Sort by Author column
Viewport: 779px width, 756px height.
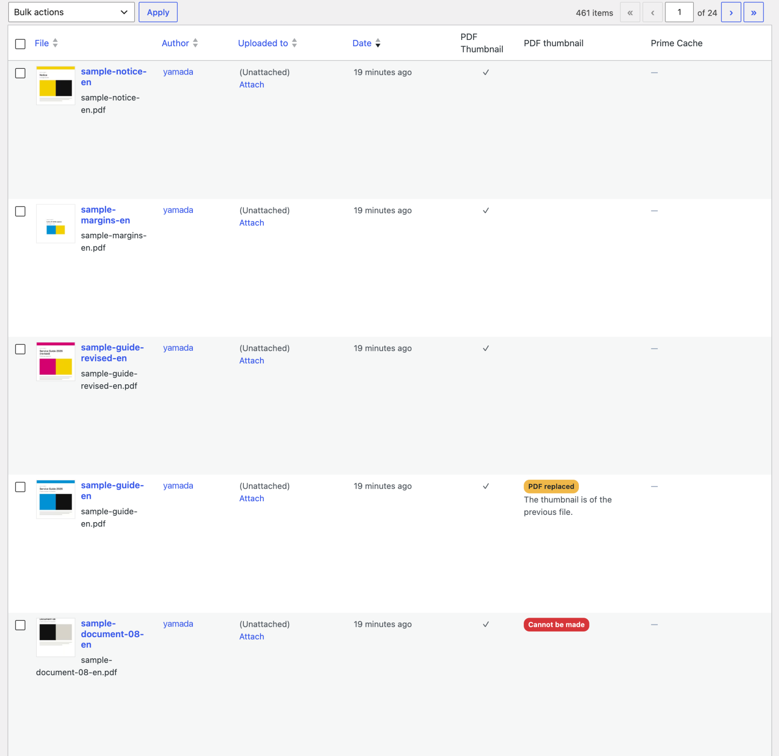[x=180, y=43]
